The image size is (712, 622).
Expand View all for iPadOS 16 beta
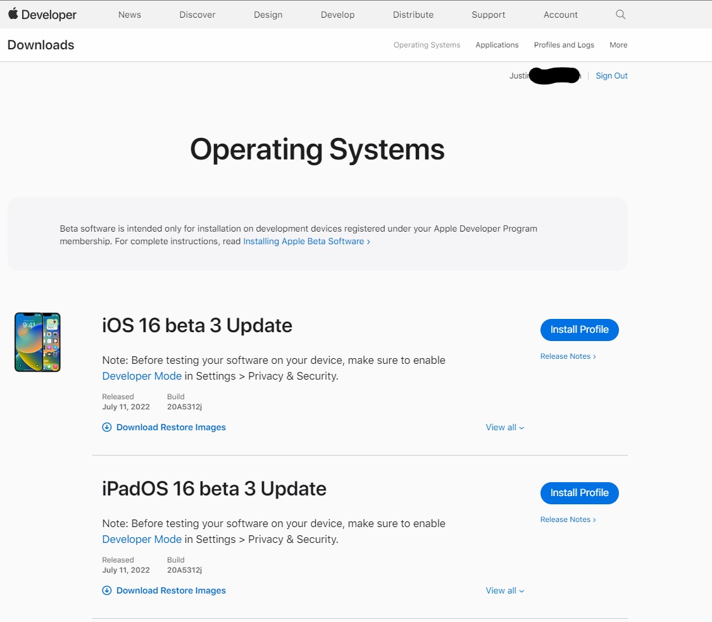(504, 590)
